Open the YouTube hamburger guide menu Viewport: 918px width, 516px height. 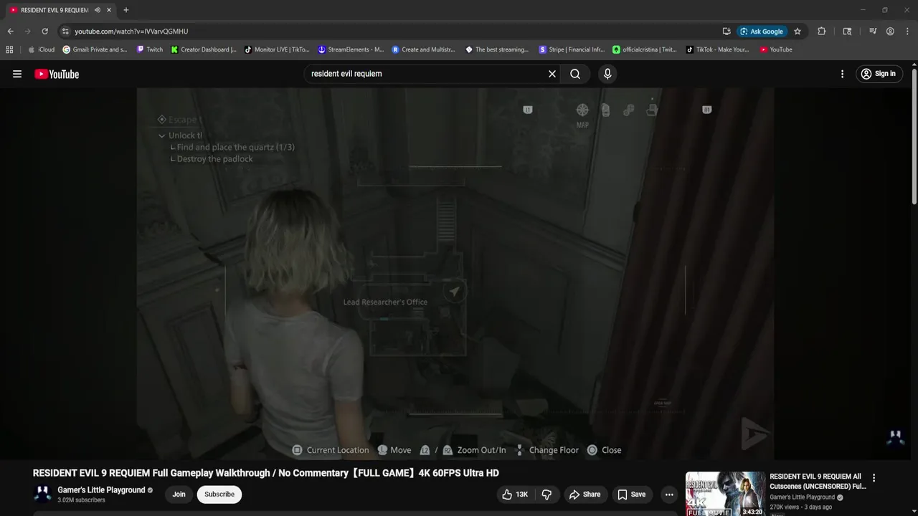[17, 74]
